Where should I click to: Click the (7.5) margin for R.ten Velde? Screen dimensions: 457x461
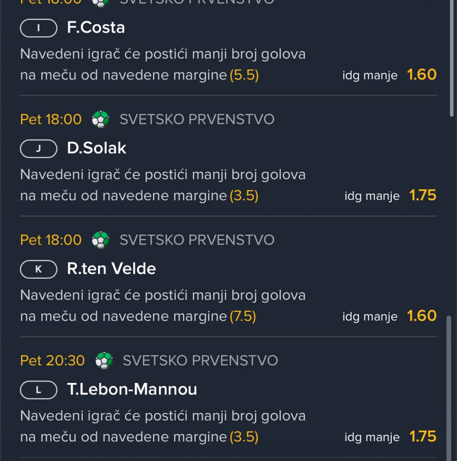[243, 316]
